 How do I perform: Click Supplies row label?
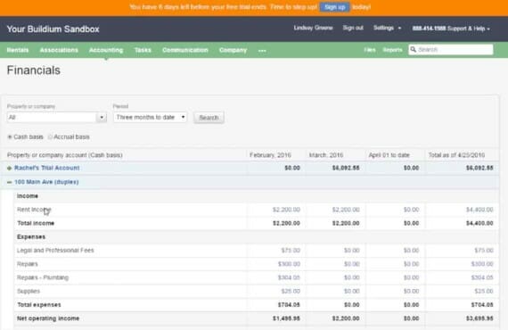(29, 291)
